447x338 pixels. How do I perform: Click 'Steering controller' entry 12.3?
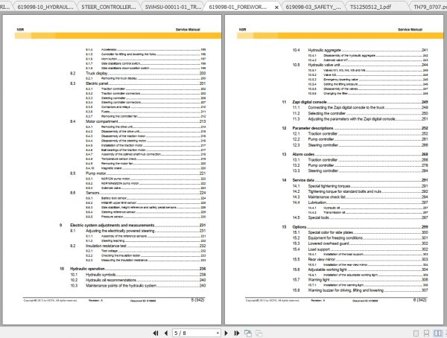pos(323,145)
